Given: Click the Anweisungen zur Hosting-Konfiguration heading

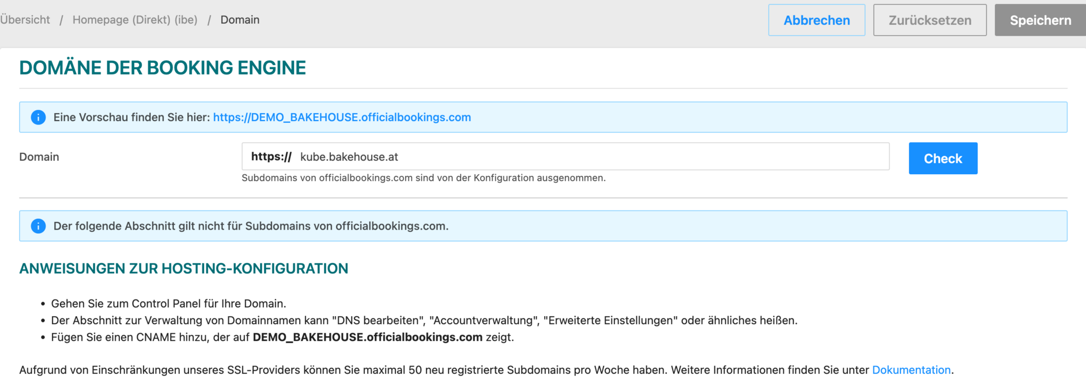Looking at the screenshot, I should coord(184,268).
